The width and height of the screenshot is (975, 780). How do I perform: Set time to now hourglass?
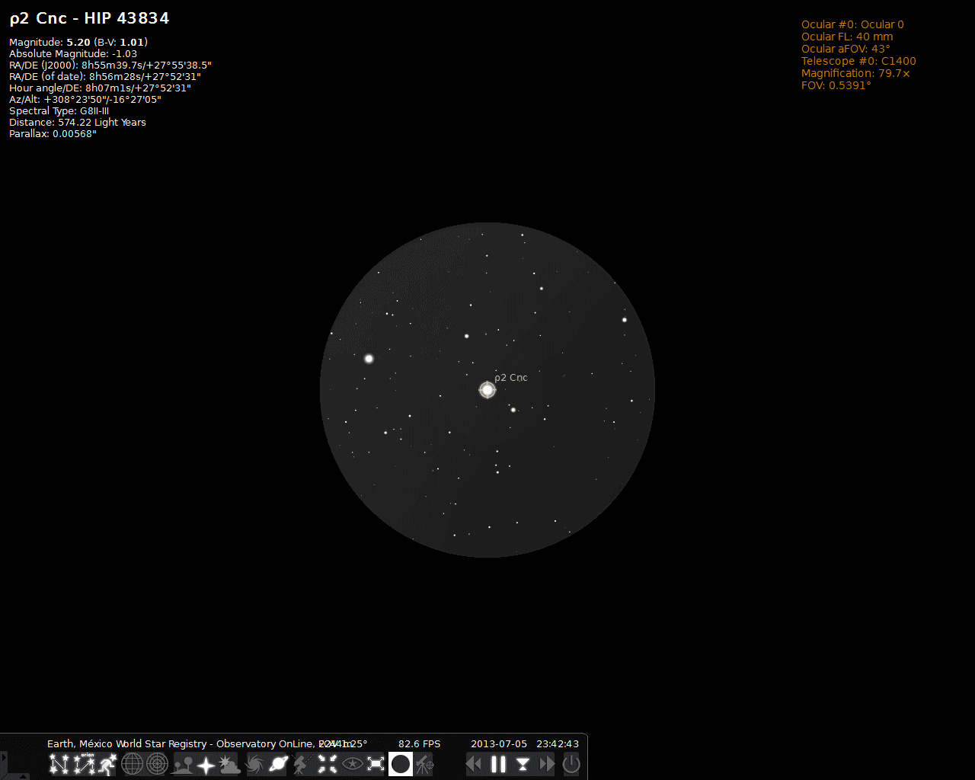523,764
